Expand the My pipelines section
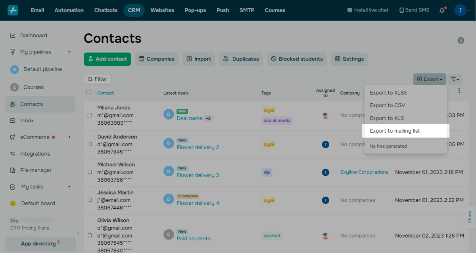This screenshot has width=476, height=253. click(69, 52)
